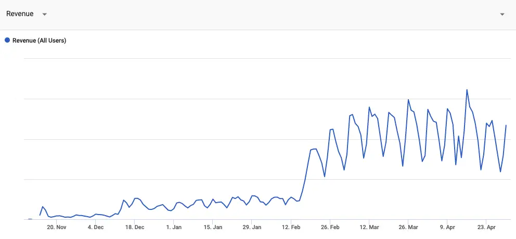Select the 12. Feb date label
Viewport: 516px width, 239px height.
coord(291,227)
